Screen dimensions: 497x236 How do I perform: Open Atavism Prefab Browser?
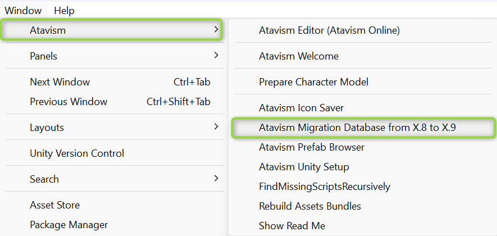point(312,147)
